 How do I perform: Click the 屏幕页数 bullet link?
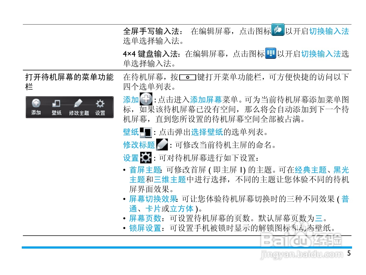click(x=145, y=218)
